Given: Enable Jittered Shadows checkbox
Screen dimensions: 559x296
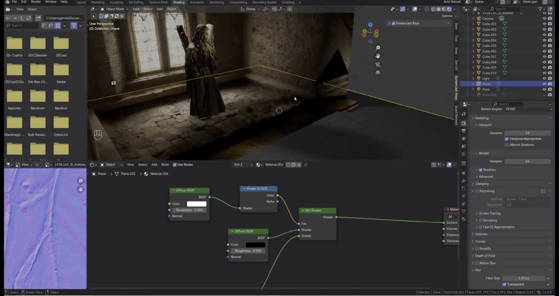Looking at the screenshot, I should point(507,145).
